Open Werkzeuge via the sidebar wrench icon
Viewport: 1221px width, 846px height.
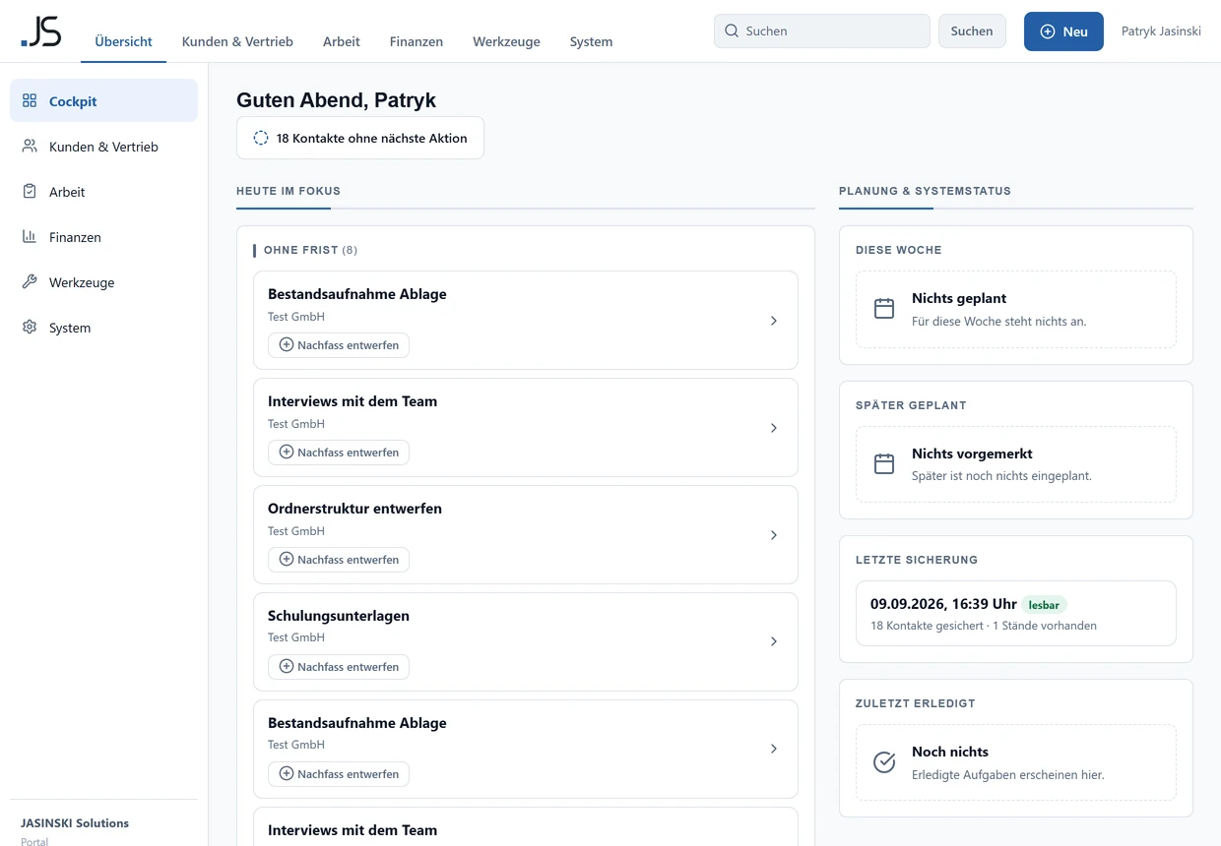point(30,281)
